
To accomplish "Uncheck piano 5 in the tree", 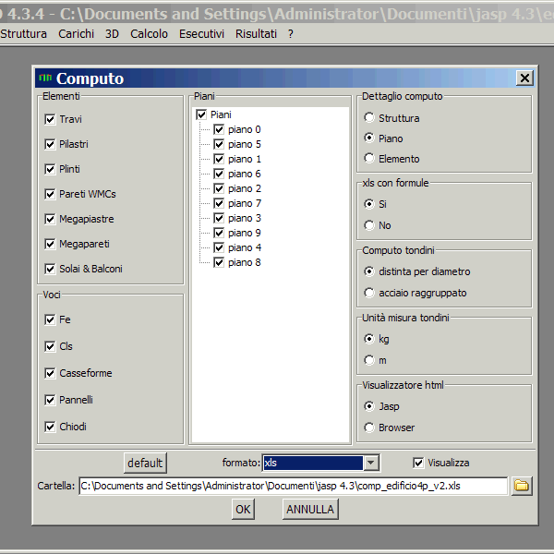I will (x=219, y=144).
